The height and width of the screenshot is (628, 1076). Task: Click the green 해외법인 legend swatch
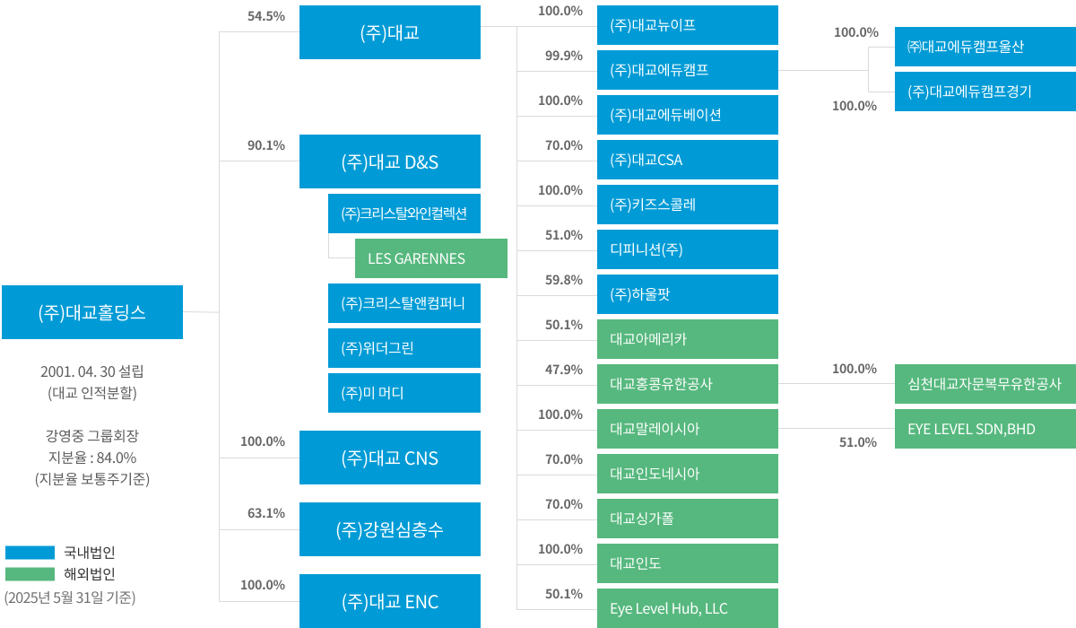click(30, 574)
